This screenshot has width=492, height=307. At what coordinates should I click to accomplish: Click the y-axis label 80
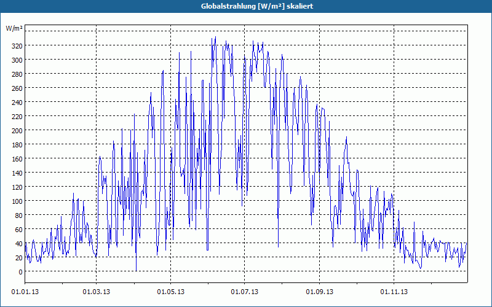[x=19, y=216]
